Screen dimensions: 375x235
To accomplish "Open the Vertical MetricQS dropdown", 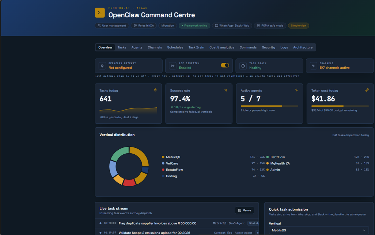I will click(319, 230).
